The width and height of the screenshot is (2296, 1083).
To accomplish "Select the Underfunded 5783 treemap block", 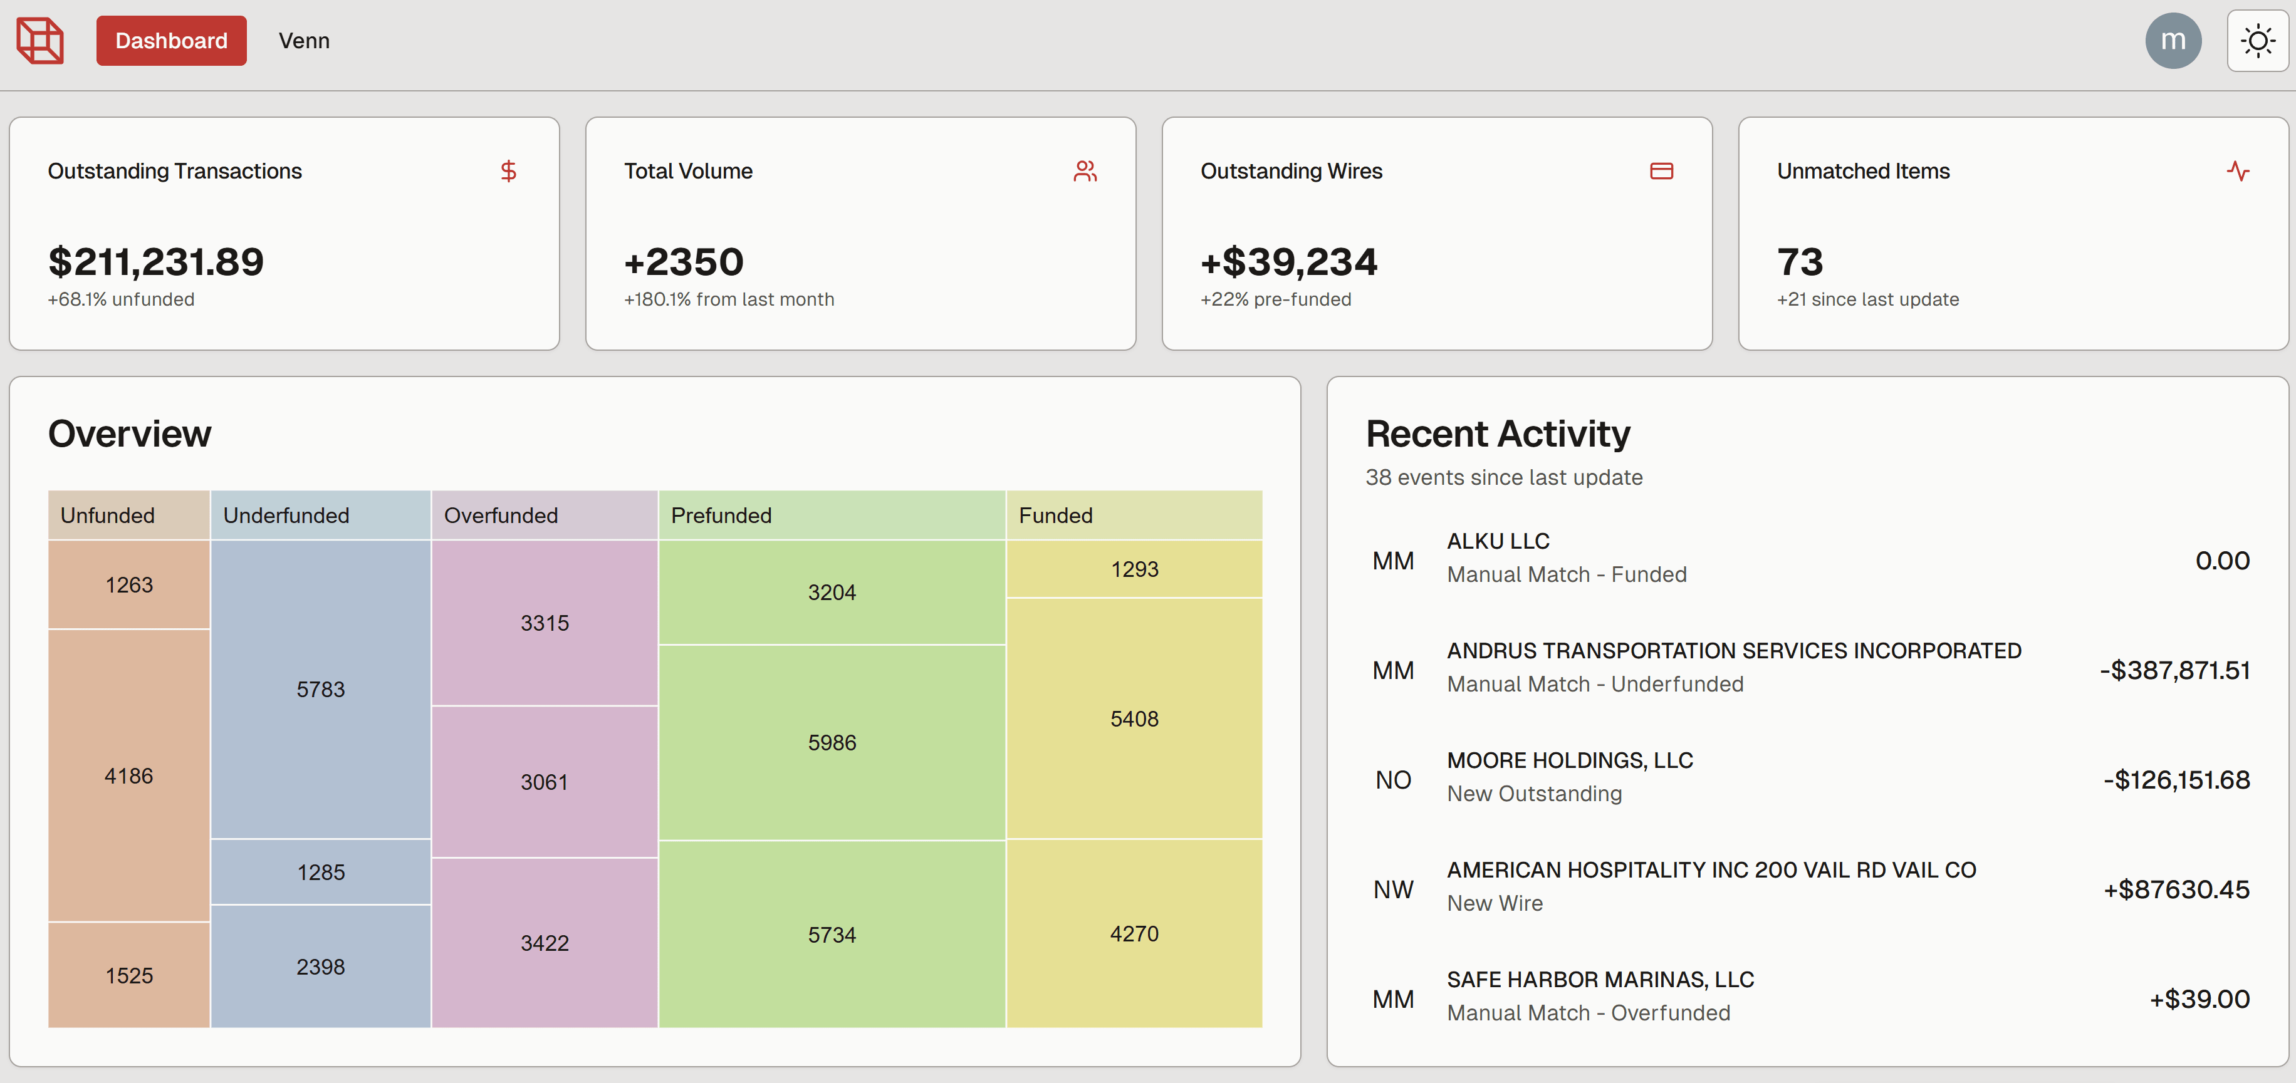I will pyautogui.click(x=320, y=690).
